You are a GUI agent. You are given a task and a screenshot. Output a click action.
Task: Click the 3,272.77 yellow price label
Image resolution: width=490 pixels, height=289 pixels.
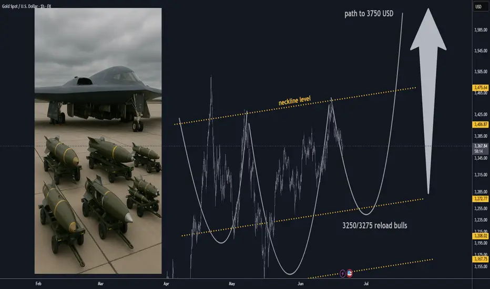(x=481, y=199)
